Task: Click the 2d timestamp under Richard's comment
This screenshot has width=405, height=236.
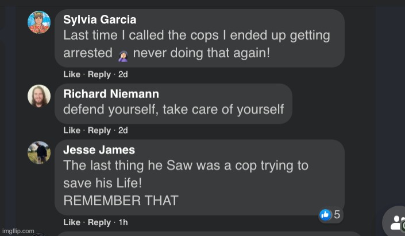Action: [x=123, y=131]
